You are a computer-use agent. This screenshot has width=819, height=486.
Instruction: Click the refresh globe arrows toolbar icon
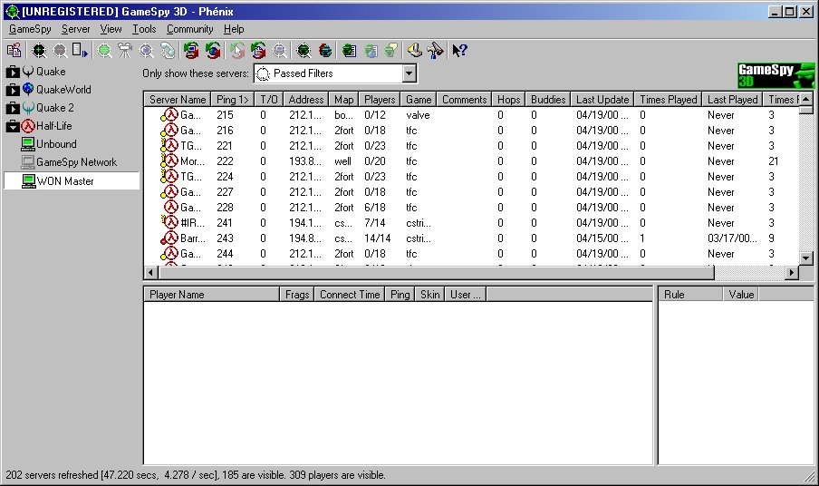click(x=213, y=51)
